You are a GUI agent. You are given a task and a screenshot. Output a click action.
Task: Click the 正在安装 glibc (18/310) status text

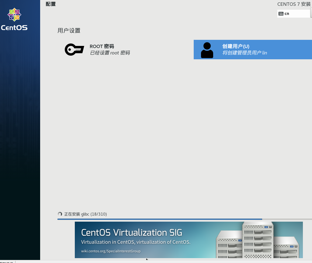(85, 214)
